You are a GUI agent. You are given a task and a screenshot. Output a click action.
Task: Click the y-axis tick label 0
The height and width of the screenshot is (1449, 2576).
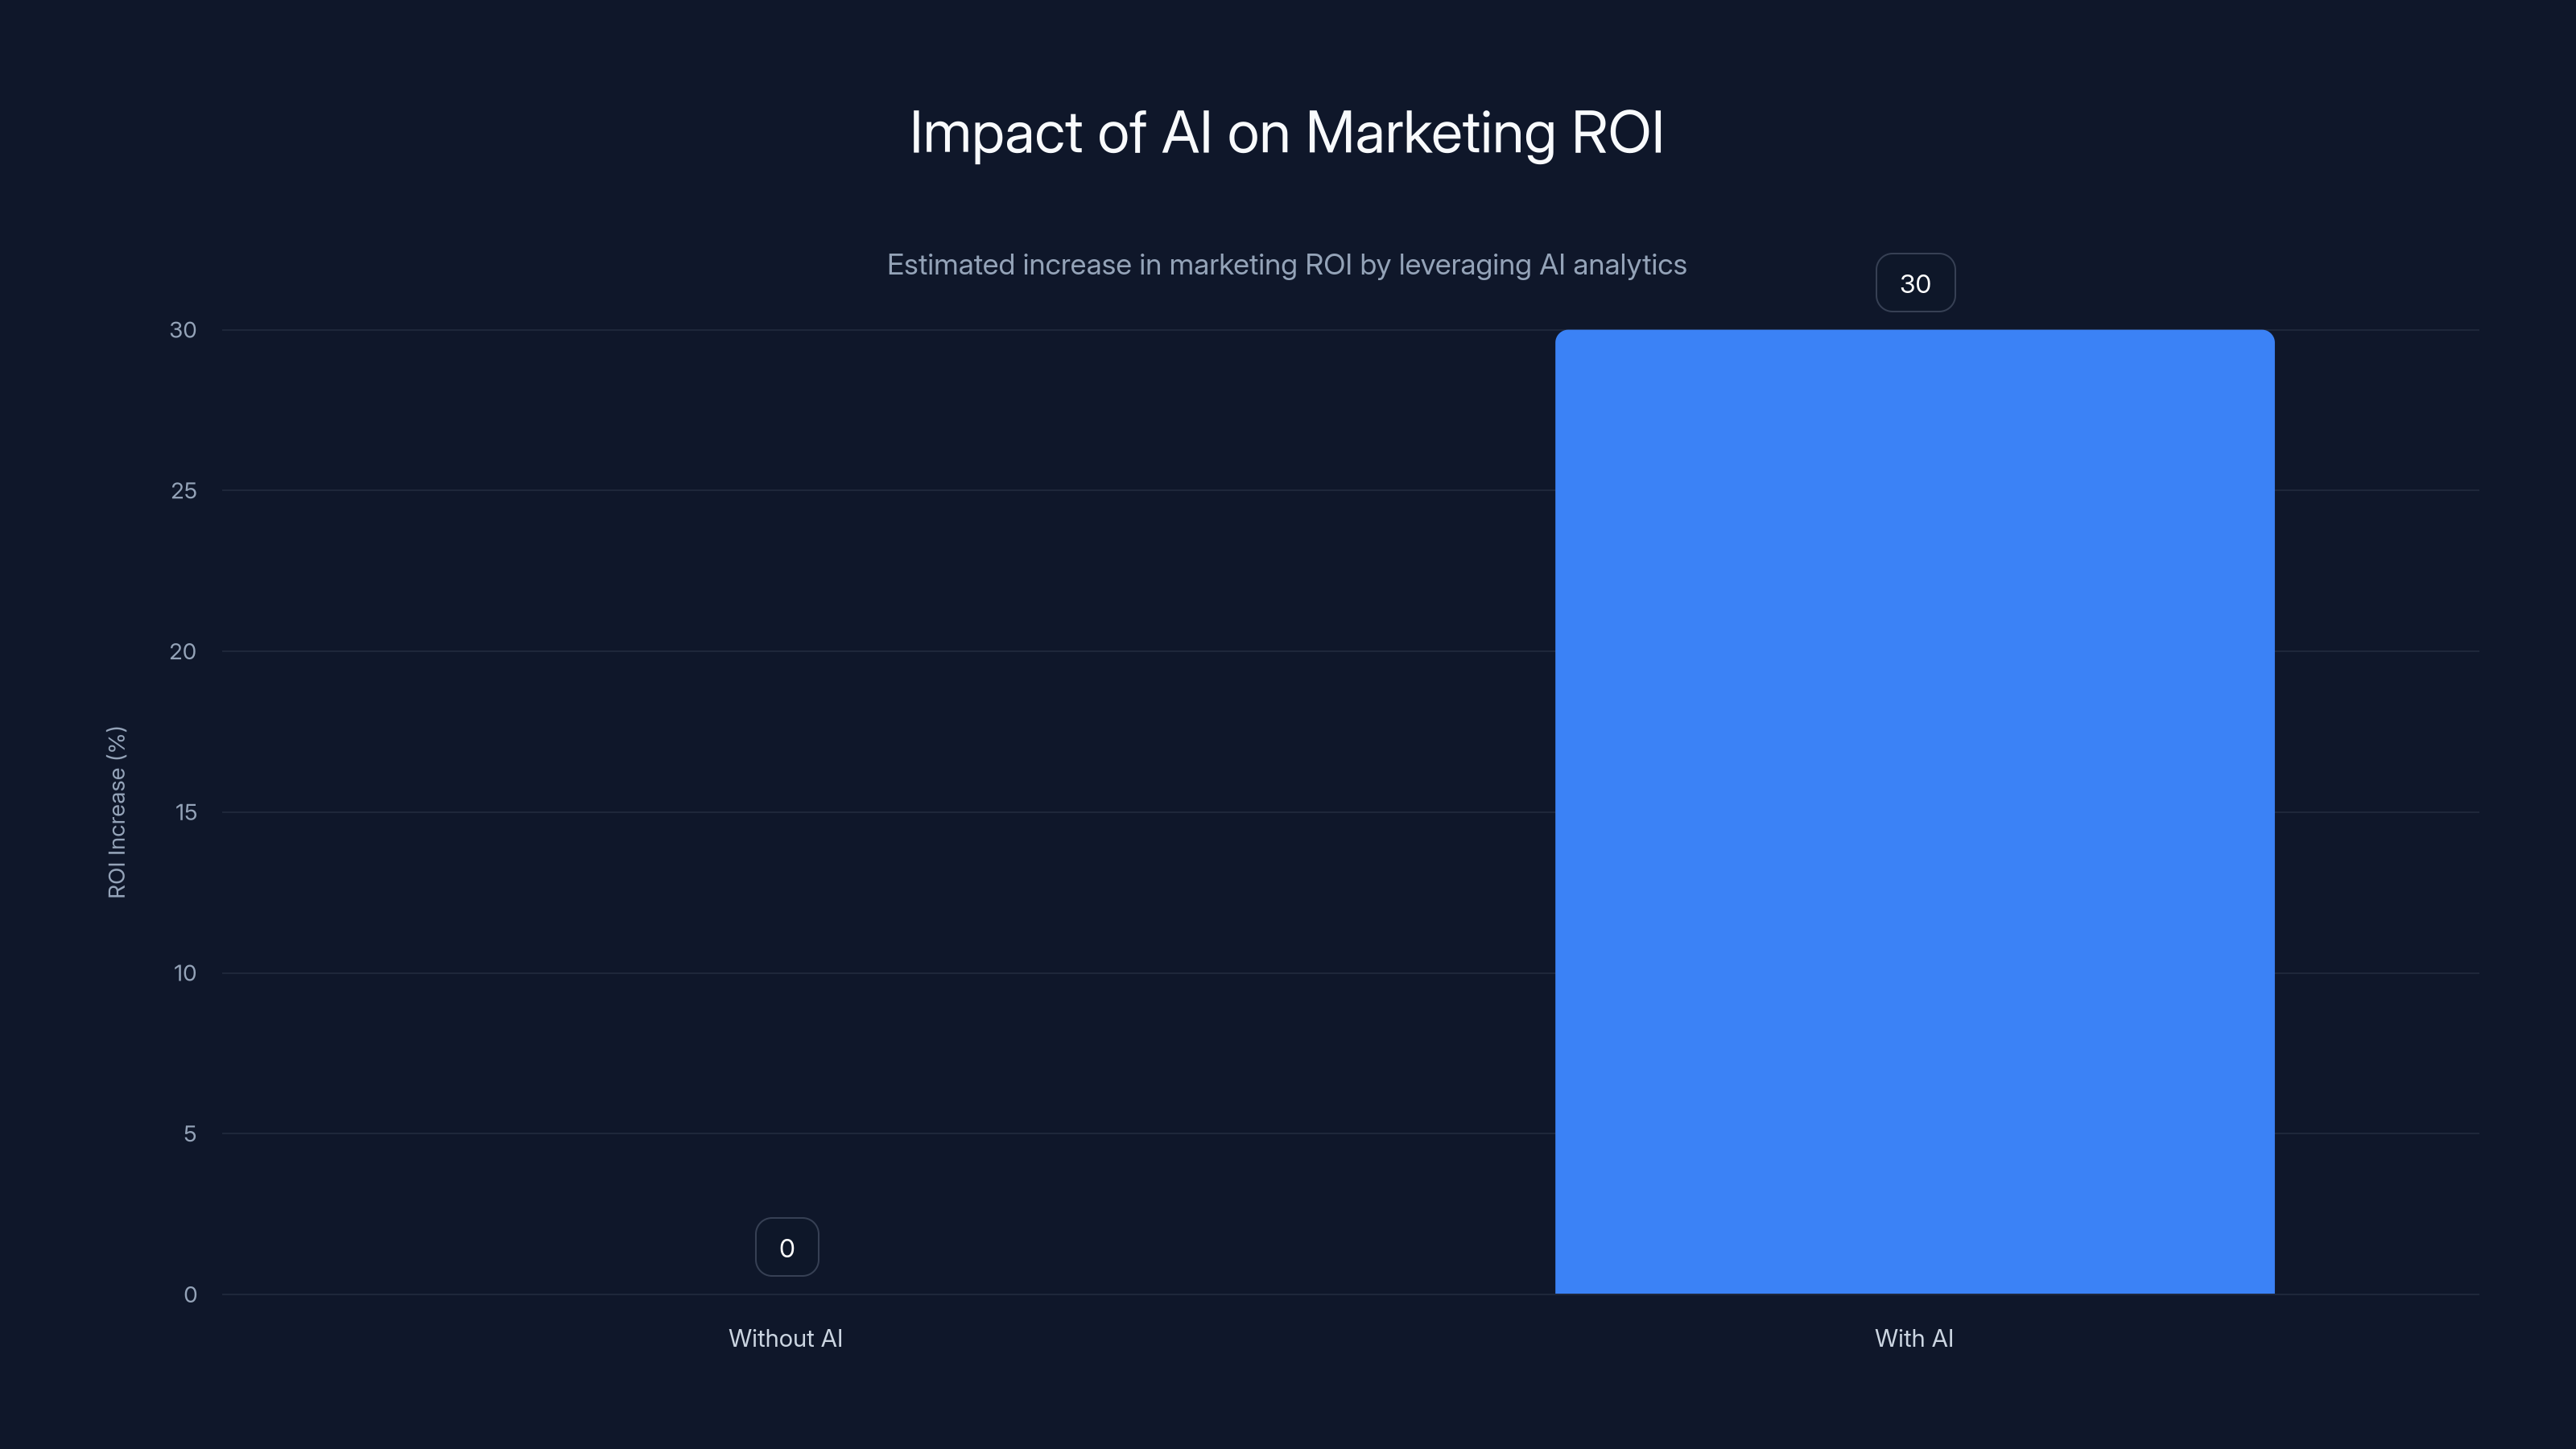point(190,1295)
